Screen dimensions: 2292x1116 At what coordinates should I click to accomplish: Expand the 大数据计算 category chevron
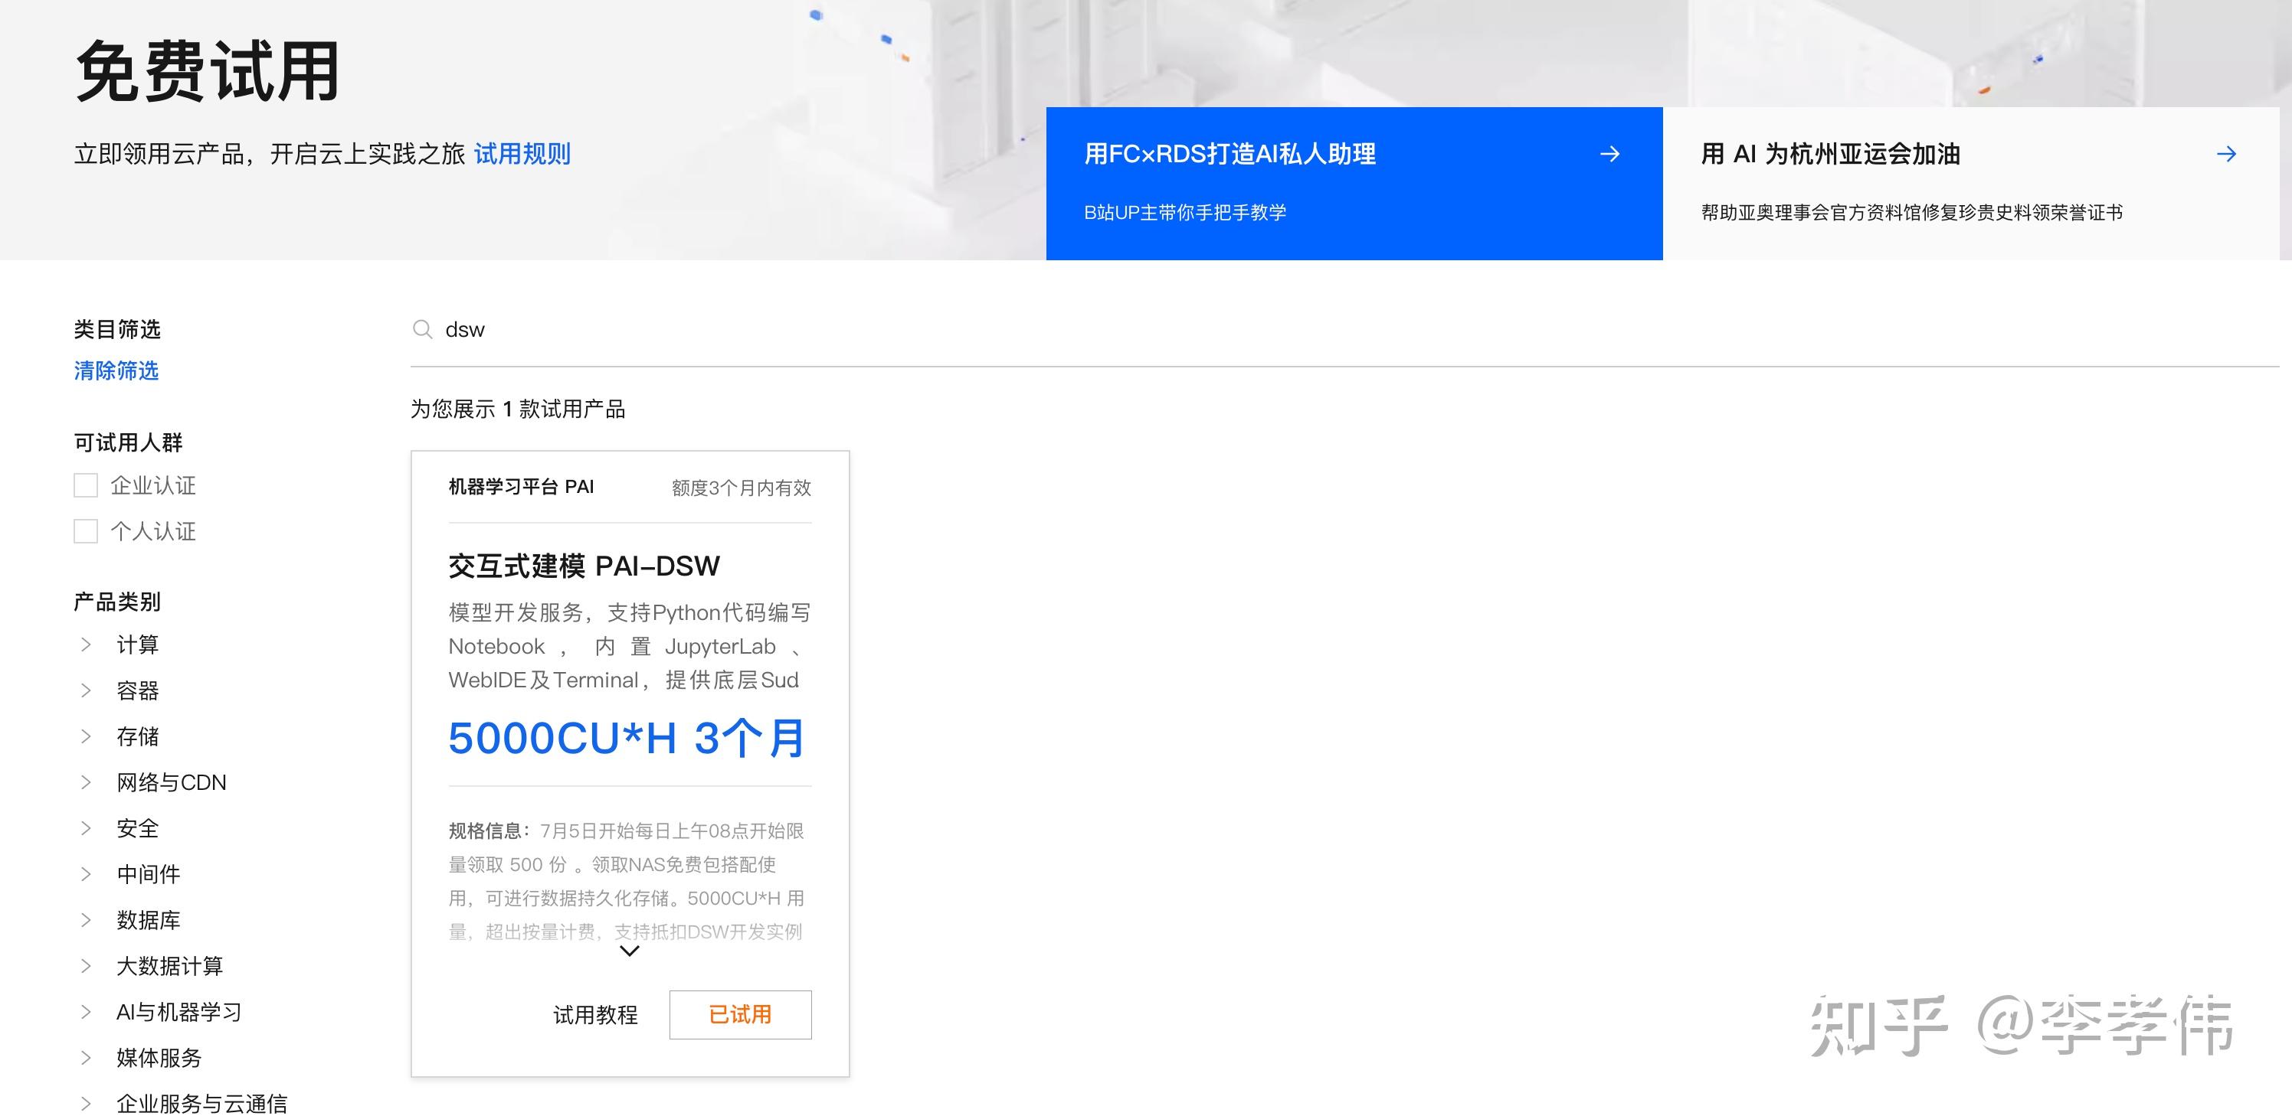(x=86, y=966)
